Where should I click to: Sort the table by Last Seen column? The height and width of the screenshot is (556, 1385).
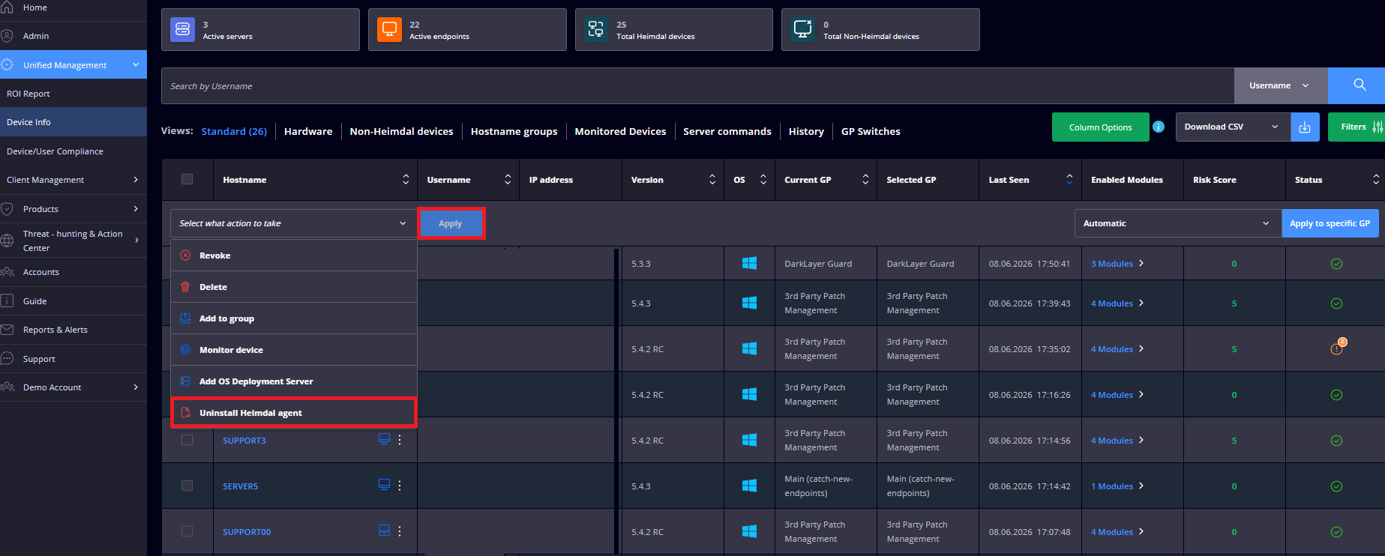tap(1069, 179)
